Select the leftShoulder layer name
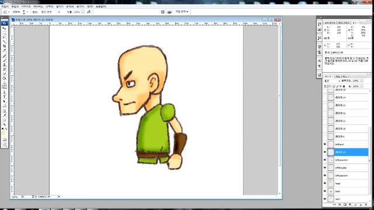374x210 pixels. (x=341, y=168)
